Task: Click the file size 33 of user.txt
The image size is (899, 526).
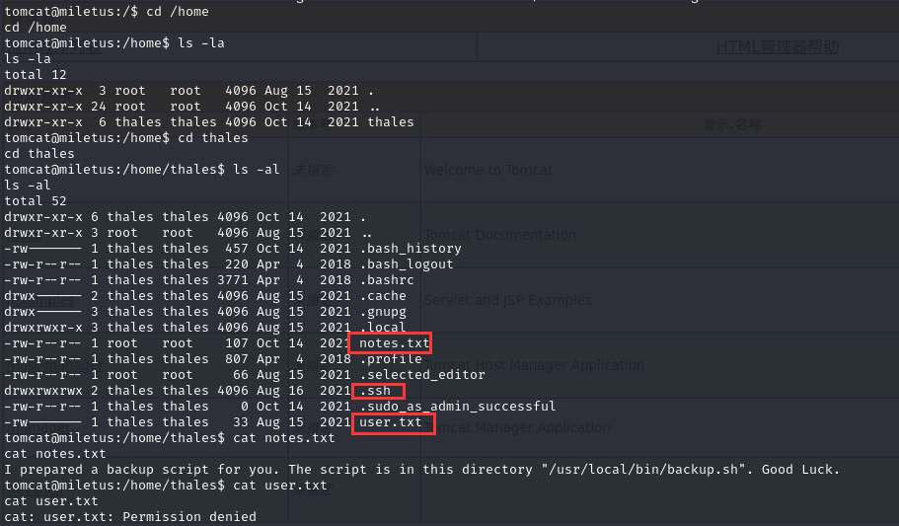Action: point(241,422)
